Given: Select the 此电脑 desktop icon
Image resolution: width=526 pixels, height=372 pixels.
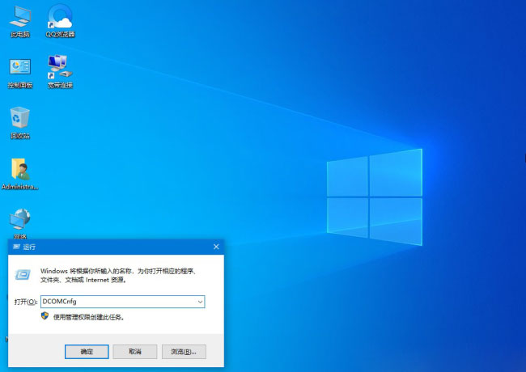Looking at the screenshot, I should tap(20, 22).
